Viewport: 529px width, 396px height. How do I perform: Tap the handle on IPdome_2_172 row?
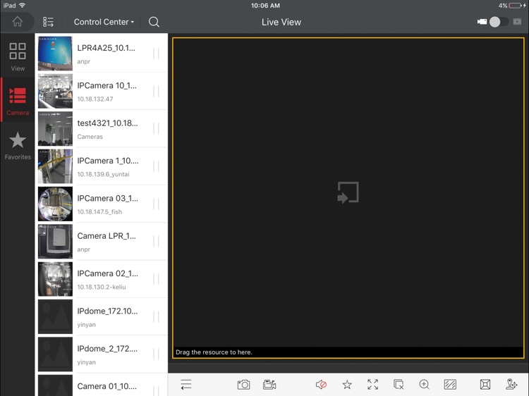tap(156, 354)
